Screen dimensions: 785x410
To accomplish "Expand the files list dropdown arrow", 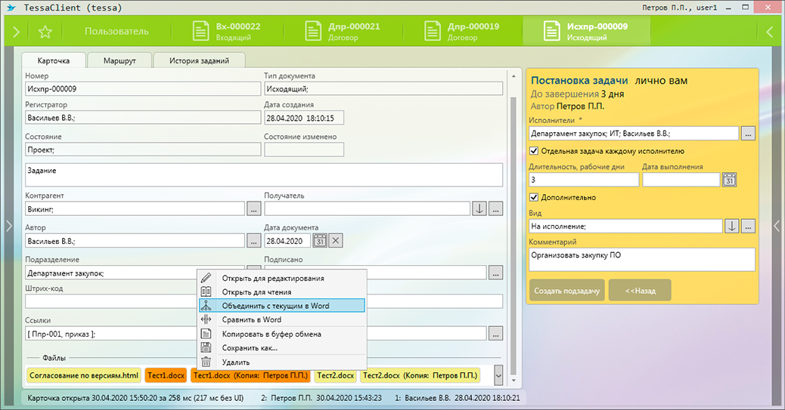I will (x=498, y=375).
